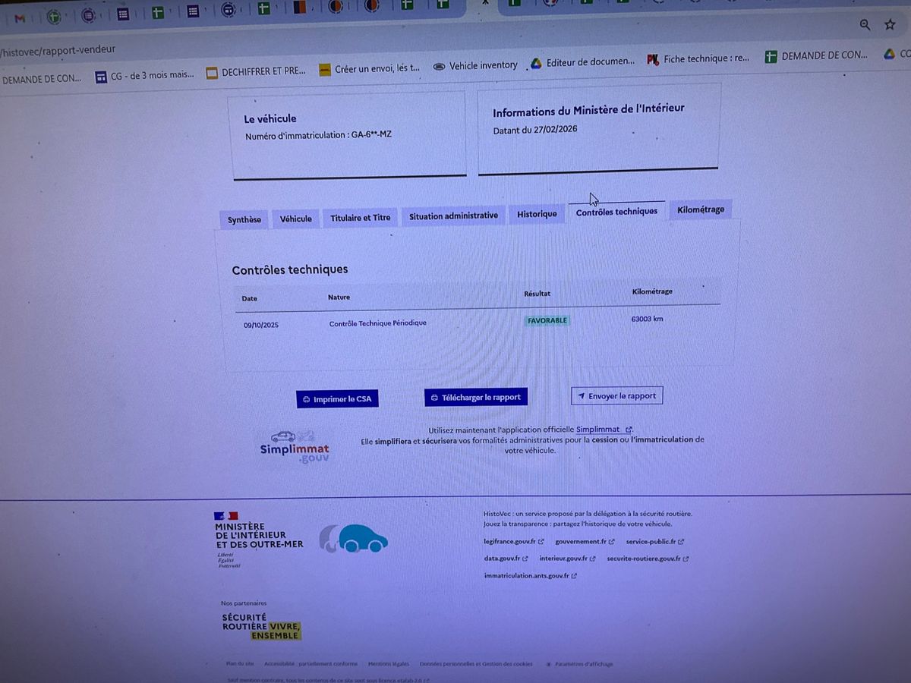Switch to the Historique tab
Image resolution: width=911 pixels, height=683 pixels.
(x=537, y=215)
